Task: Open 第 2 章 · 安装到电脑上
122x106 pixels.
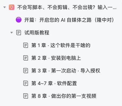Action: [56, 58]
